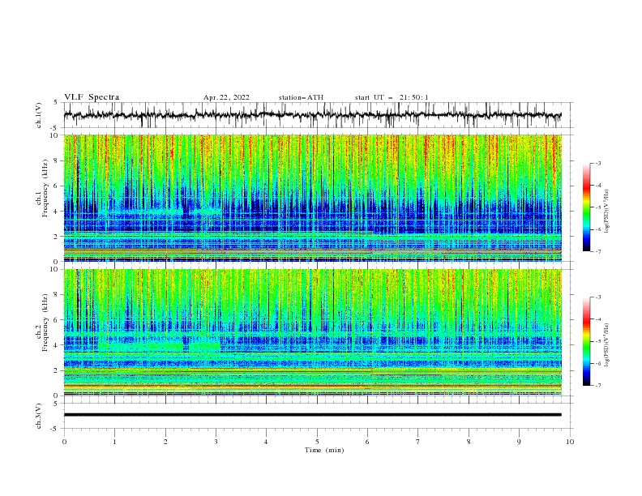642x496 pixels.
Task: Select the date label "Apr. 22, 2022"
Action: (x=226, y=97)
